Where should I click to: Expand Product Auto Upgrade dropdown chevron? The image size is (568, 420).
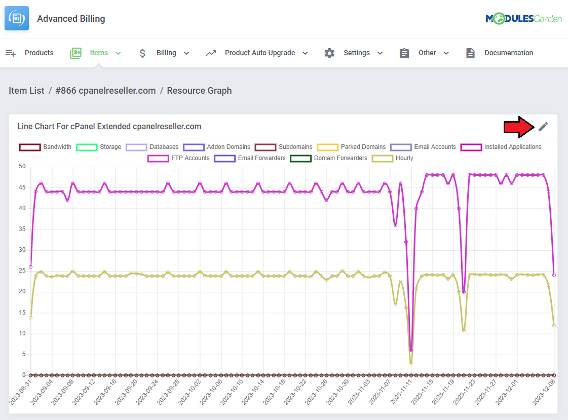[306, 53]
